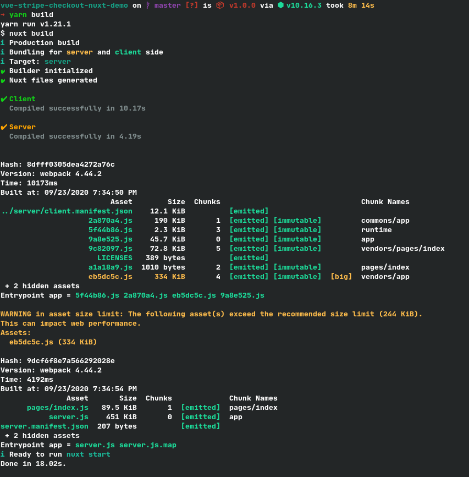
Task: Click asset 'server.manifest.json'
Action: pos(45,426)
